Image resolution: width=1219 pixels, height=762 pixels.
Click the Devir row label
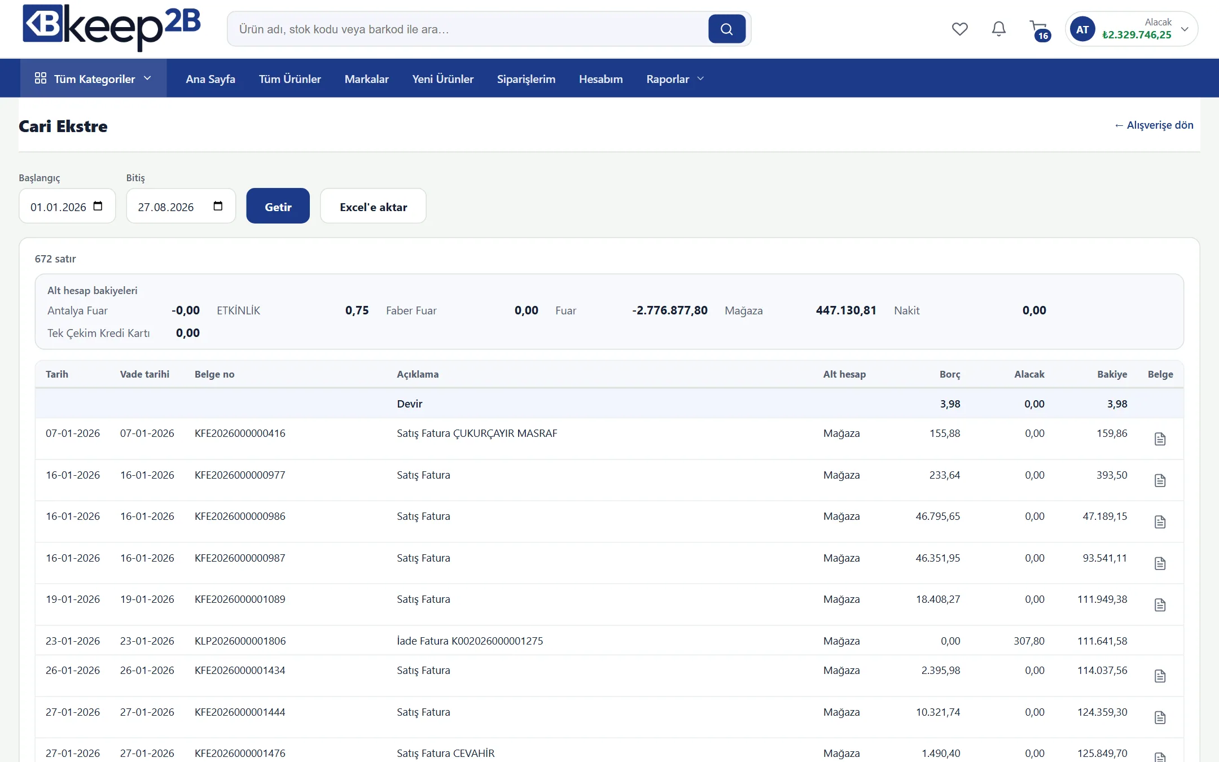(409, 404)
